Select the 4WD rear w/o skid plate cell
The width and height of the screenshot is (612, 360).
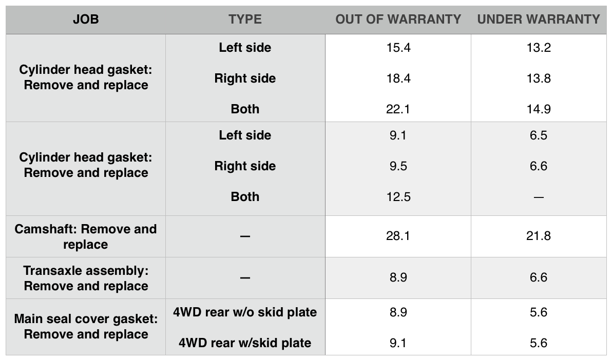point(245,312)
